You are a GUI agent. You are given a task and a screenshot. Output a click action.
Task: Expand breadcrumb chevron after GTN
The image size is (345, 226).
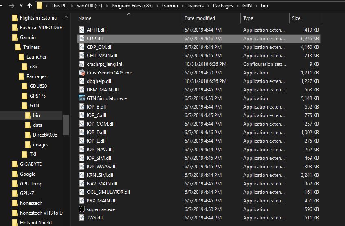(256, 6)
